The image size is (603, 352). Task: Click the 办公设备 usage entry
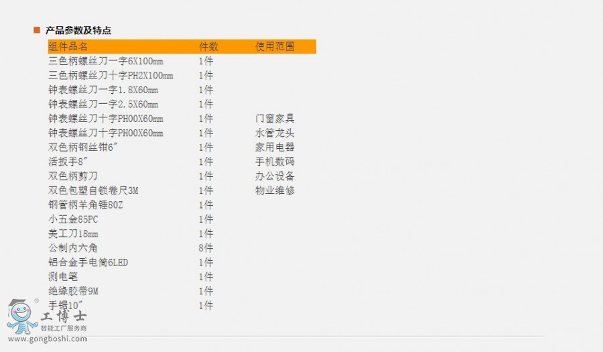[x=275, y=176]
